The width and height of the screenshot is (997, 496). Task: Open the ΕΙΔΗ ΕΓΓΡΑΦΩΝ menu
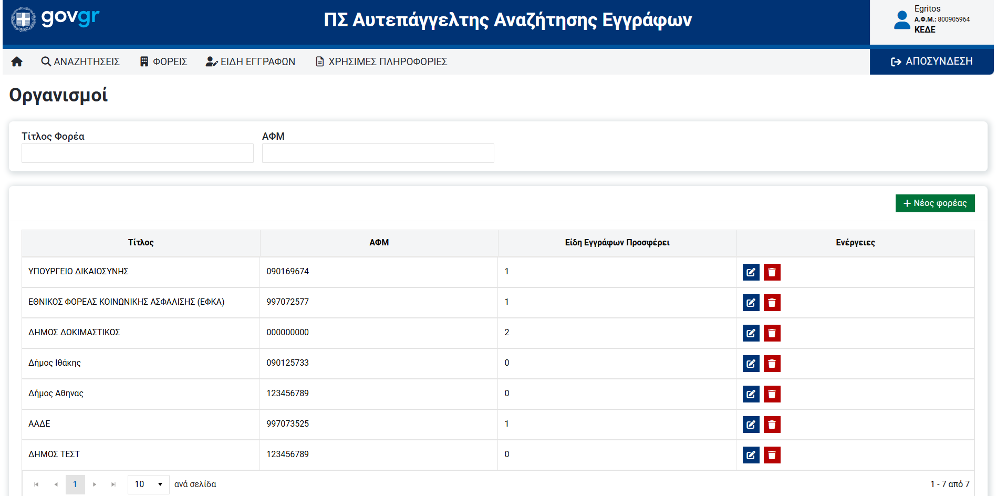pos(251,61)
